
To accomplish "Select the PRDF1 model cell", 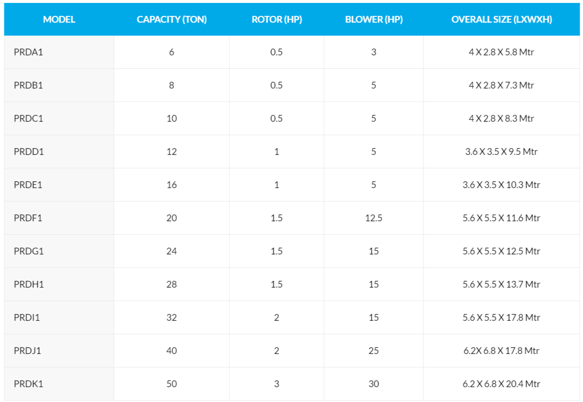I will pyautogui.click(x=28, y=218).
